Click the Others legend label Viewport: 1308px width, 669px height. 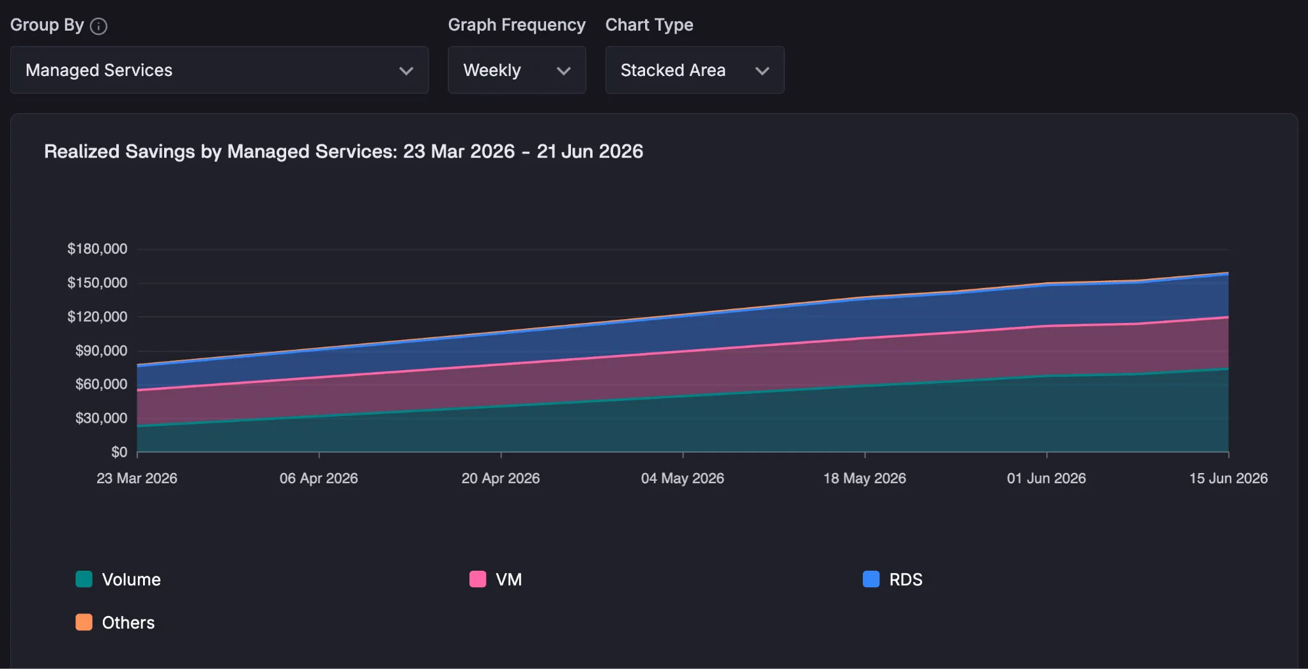tap(128, 623)
